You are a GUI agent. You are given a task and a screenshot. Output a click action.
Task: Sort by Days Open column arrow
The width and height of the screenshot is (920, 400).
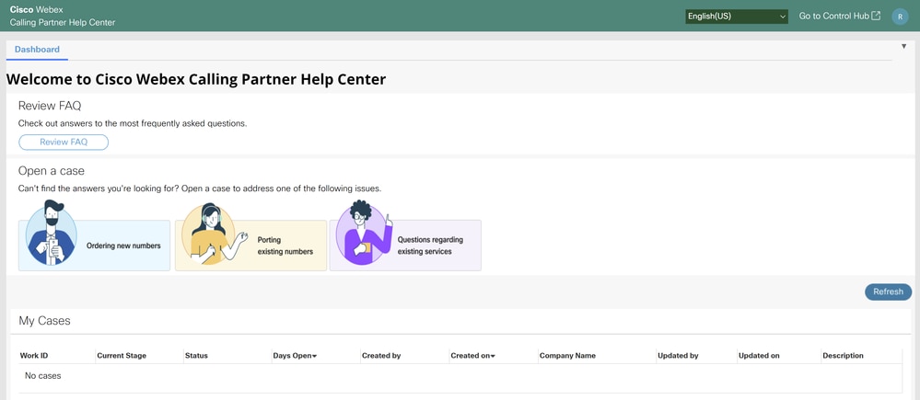[x=314, y=356]
